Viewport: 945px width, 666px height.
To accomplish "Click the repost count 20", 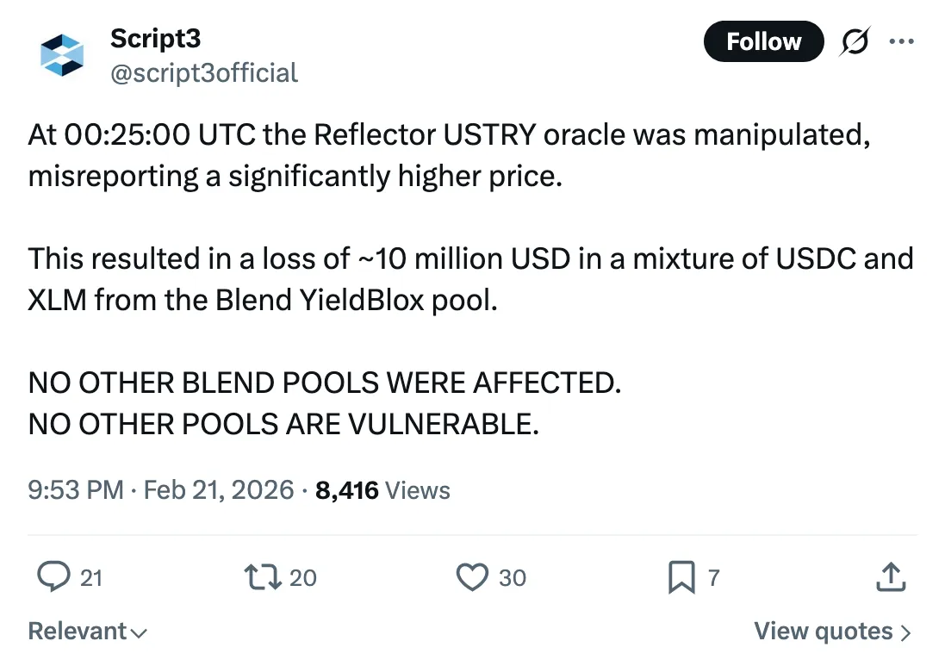I will click(x=302, y=577).
